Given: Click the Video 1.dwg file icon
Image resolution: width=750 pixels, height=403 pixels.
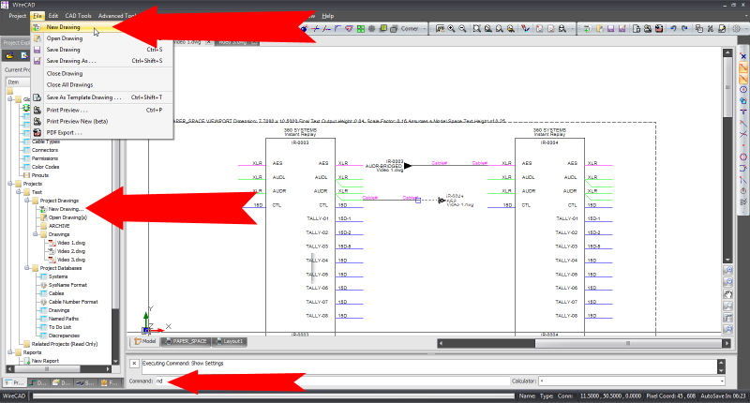Looking at the screenshot, I should (x=52, y=243).
